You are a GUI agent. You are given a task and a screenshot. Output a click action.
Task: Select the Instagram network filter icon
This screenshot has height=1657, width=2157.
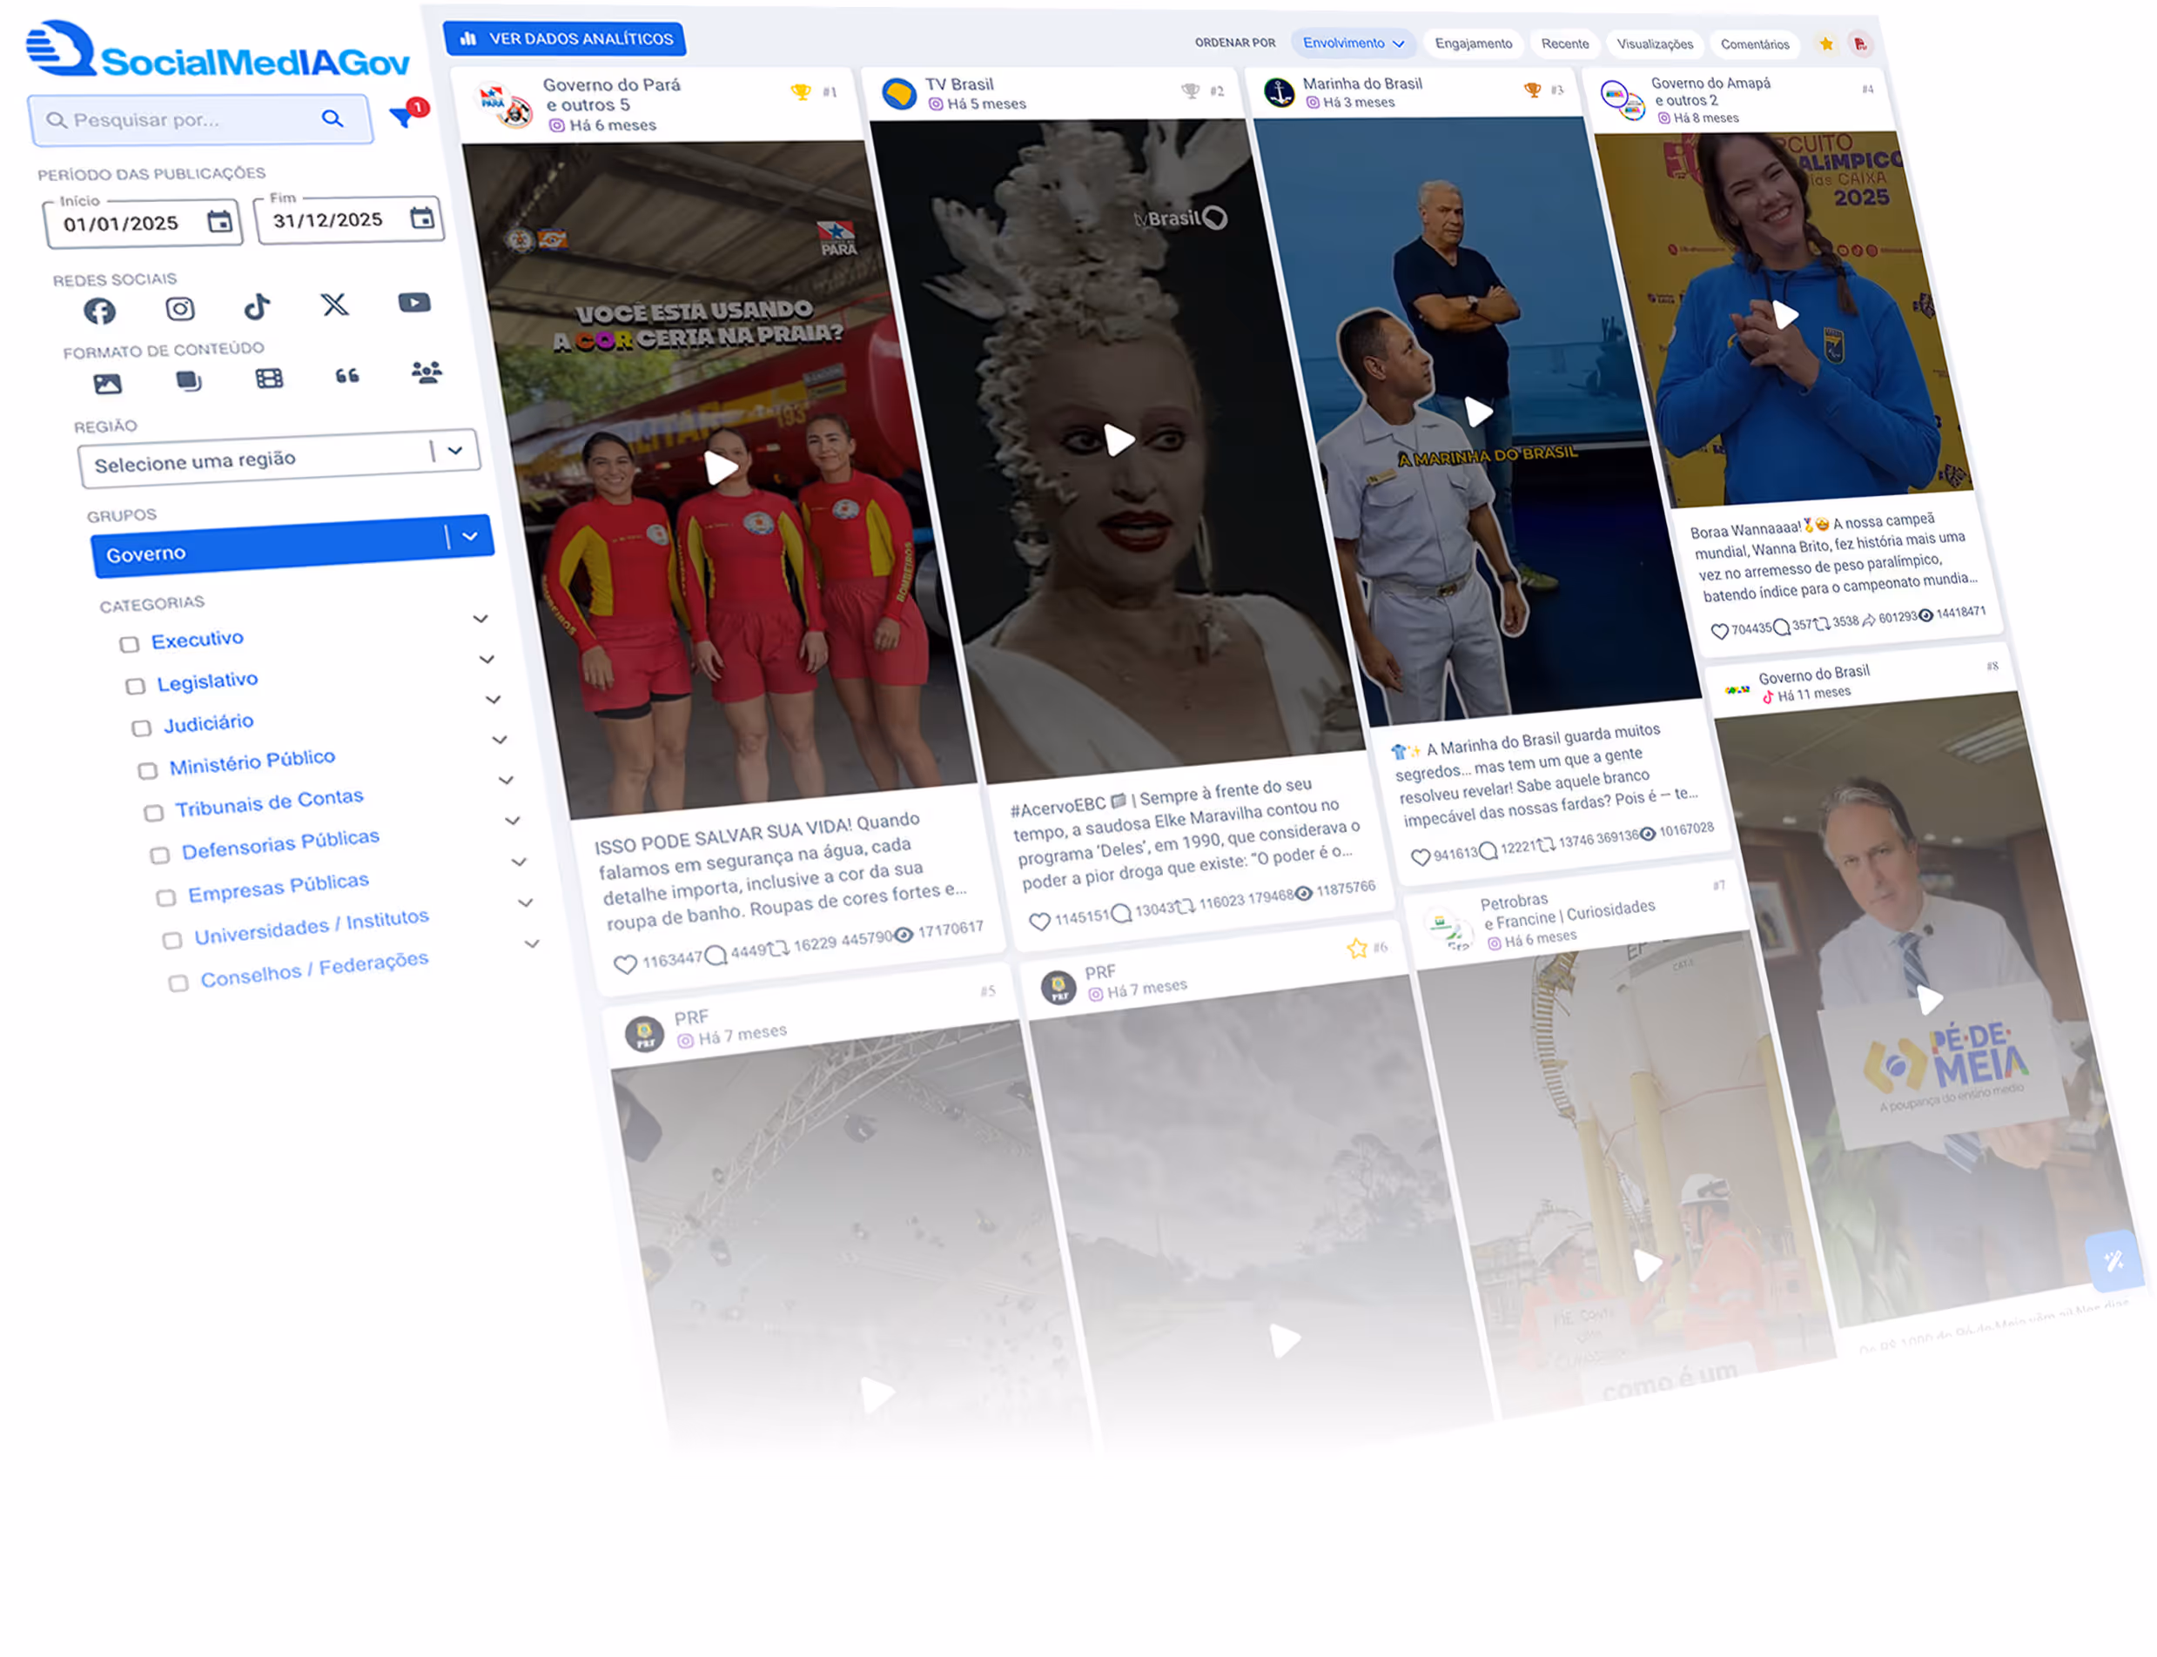tap(179, 309)
